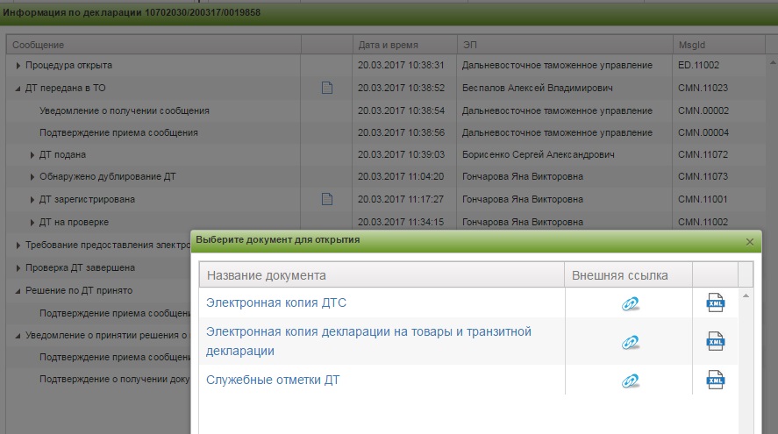Open external link for declaration copy document

(630, 342)
